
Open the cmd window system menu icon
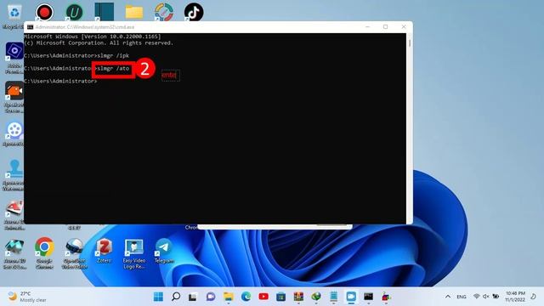coord(31,27)
